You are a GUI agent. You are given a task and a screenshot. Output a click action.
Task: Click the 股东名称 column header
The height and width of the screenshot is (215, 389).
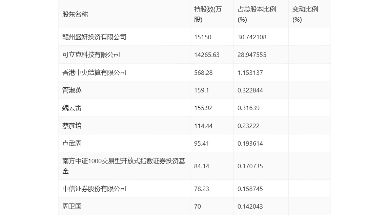[75, 14]
